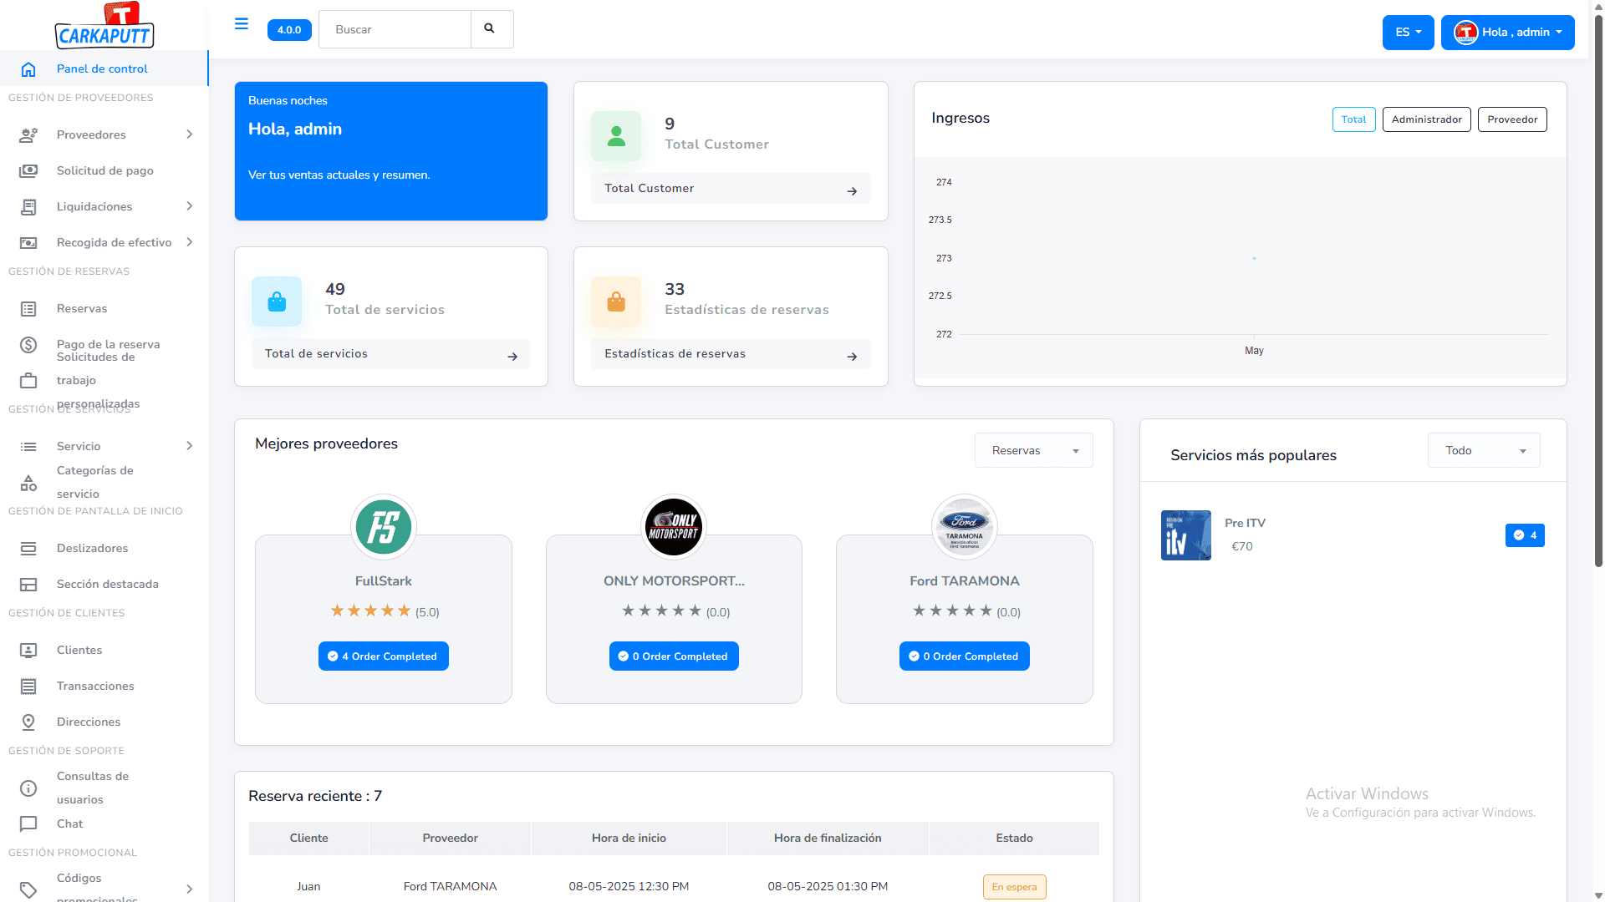Expand the Proveedores submenu chevron
The width and height of the screenshot is (1605, 902).
pyautogui.click(x=190, y=134)
